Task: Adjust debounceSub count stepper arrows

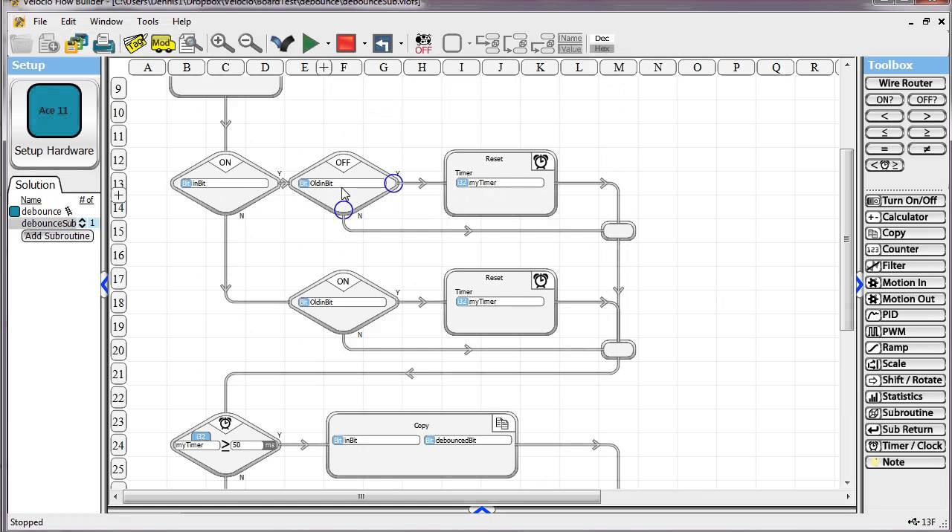Action: (x=82, y=223)
